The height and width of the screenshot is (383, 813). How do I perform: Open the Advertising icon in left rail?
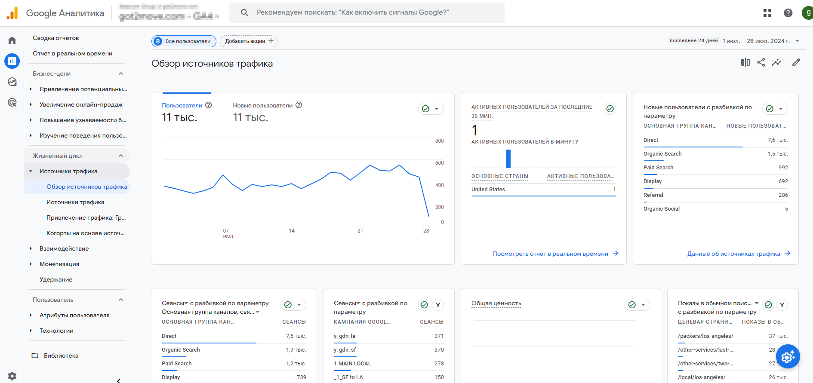pyautogui.click(x=12, y=102)
